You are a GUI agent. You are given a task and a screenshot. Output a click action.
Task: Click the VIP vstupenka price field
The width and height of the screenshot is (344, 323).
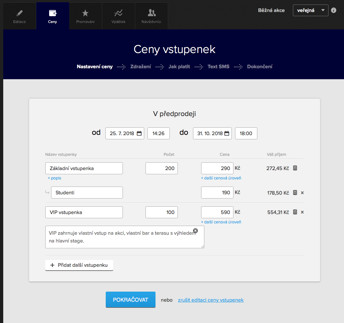(217, 212)
